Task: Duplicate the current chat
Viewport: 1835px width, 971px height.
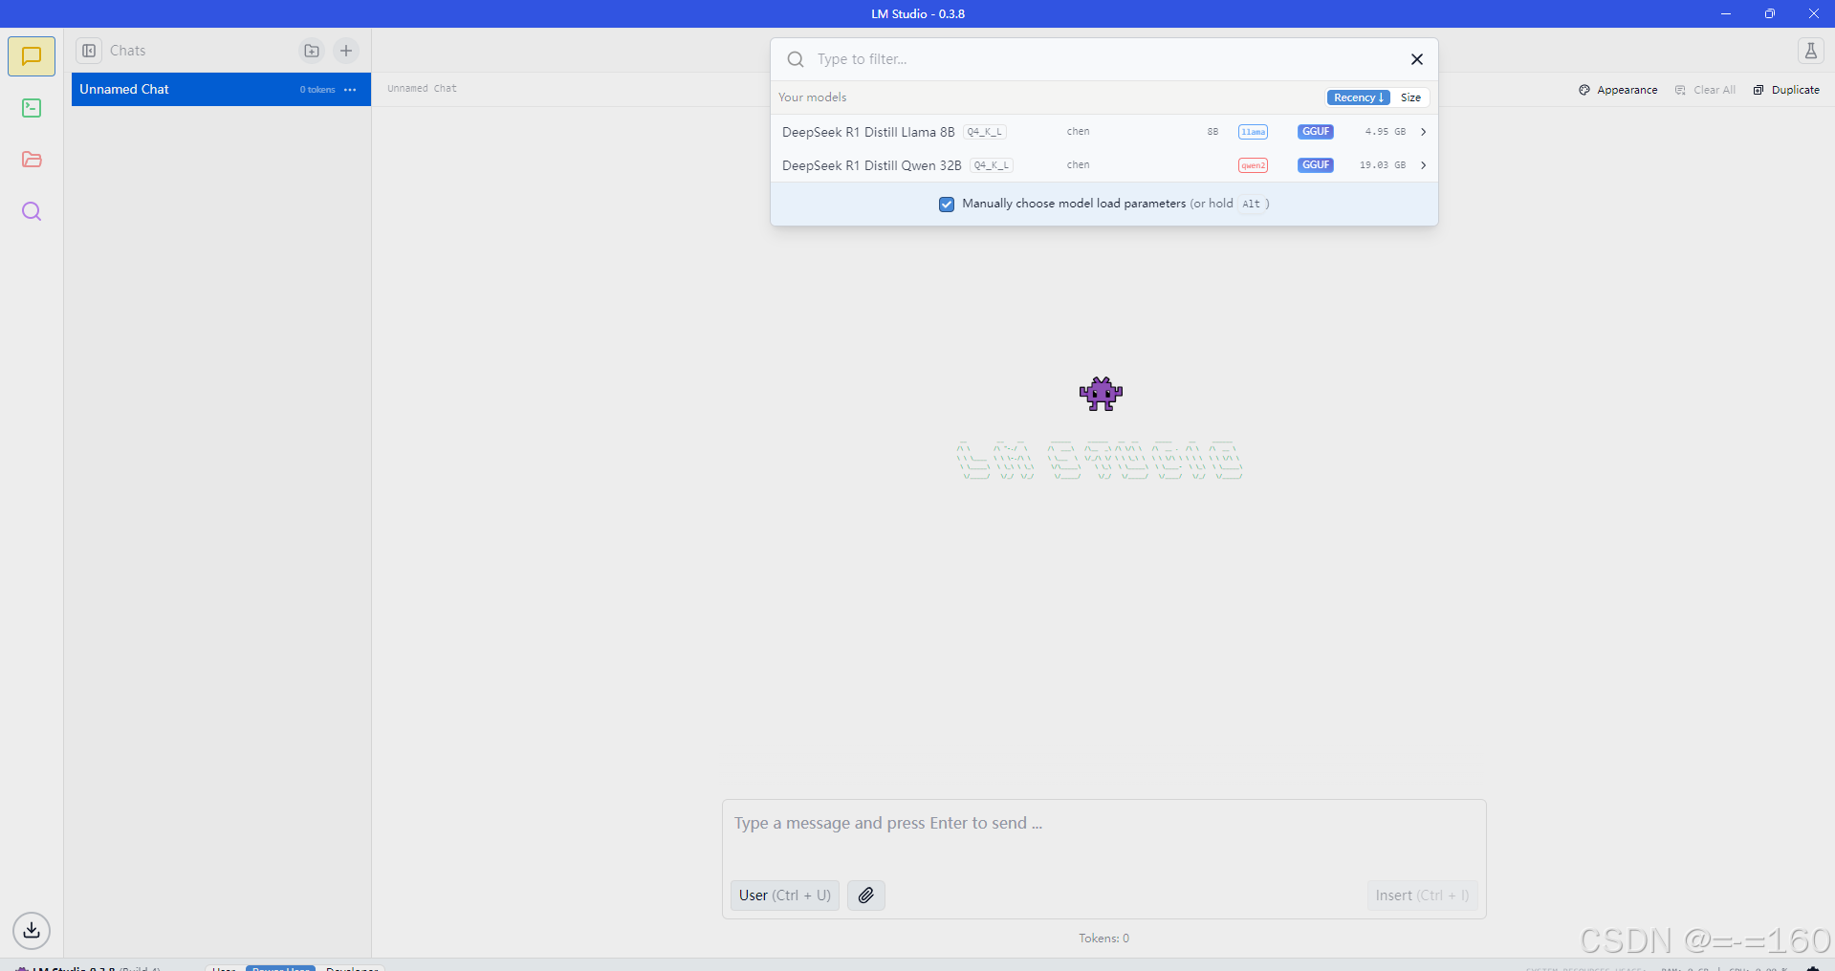Action: tap(1786, 90)
